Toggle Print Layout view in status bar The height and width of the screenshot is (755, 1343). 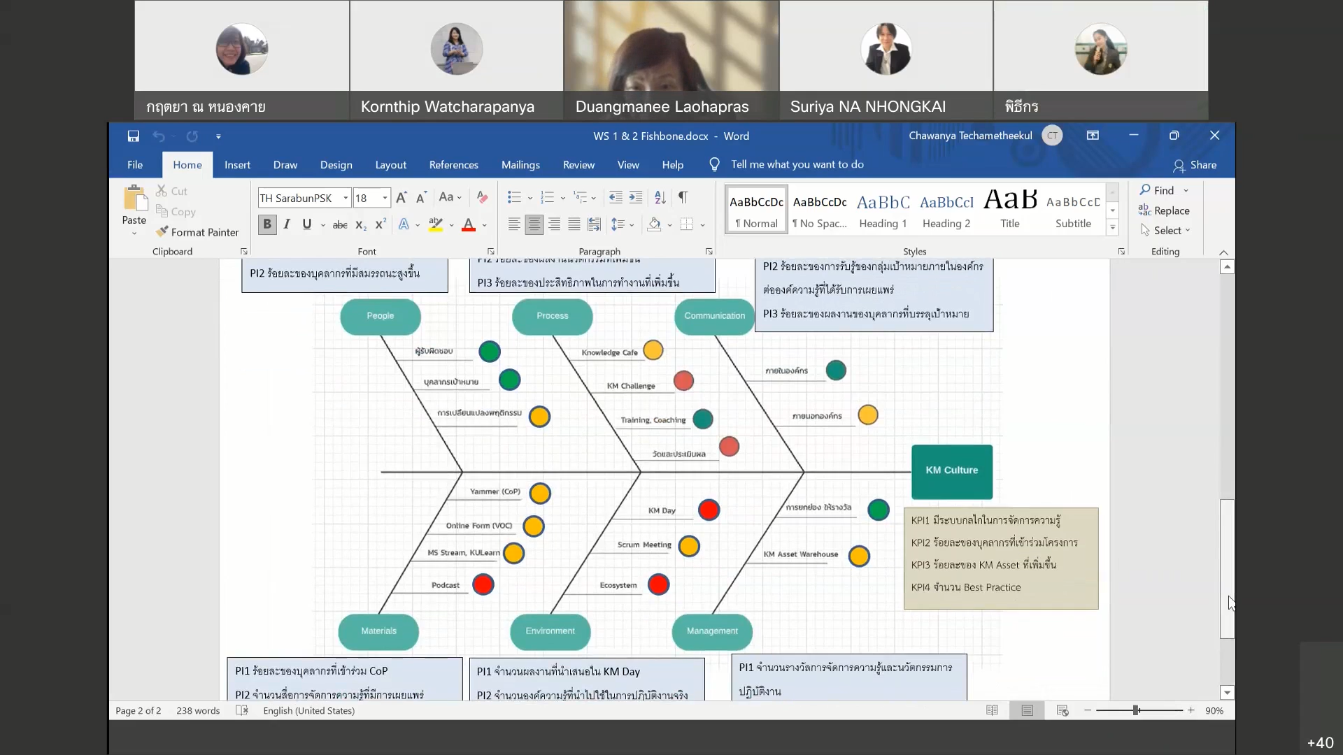click(x=1027, y=710)
